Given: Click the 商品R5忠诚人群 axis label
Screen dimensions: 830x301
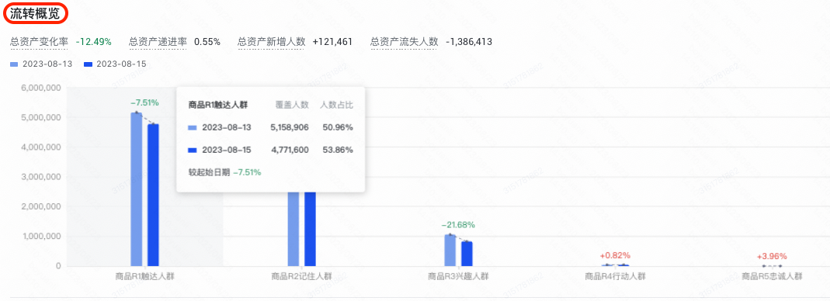Looking at the screenshot, I should (x=773, y=276).
